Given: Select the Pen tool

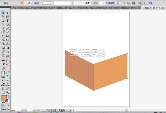Looking at the screenshot, I should pyautogui.click(x=3, y=20).
